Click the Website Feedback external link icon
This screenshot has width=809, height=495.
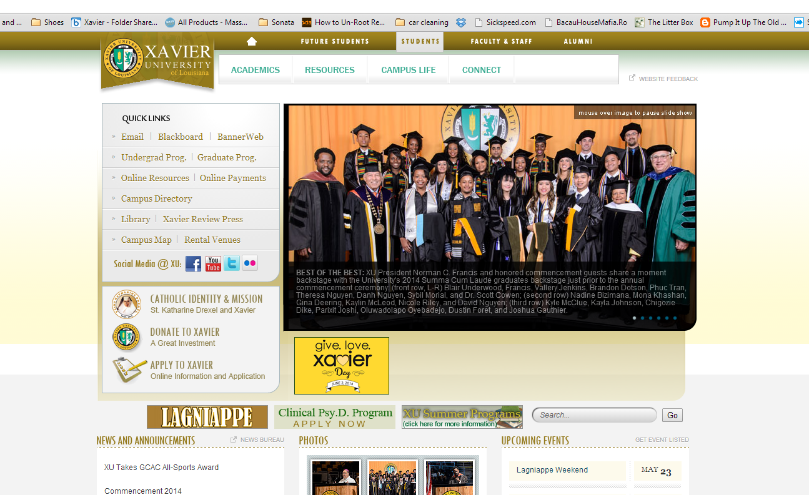[632, 78]
